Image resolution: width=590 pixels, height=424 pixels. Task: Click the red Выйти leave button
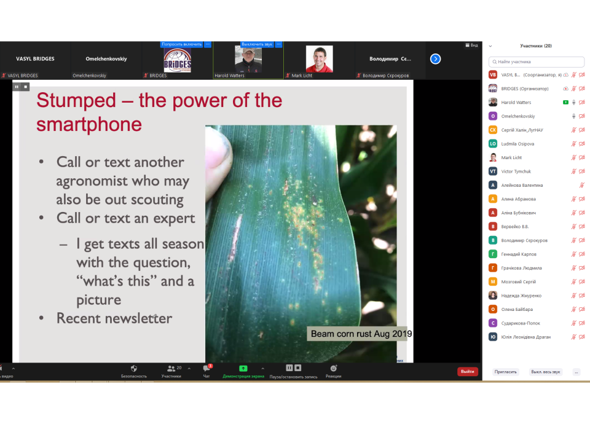[467, 372]
